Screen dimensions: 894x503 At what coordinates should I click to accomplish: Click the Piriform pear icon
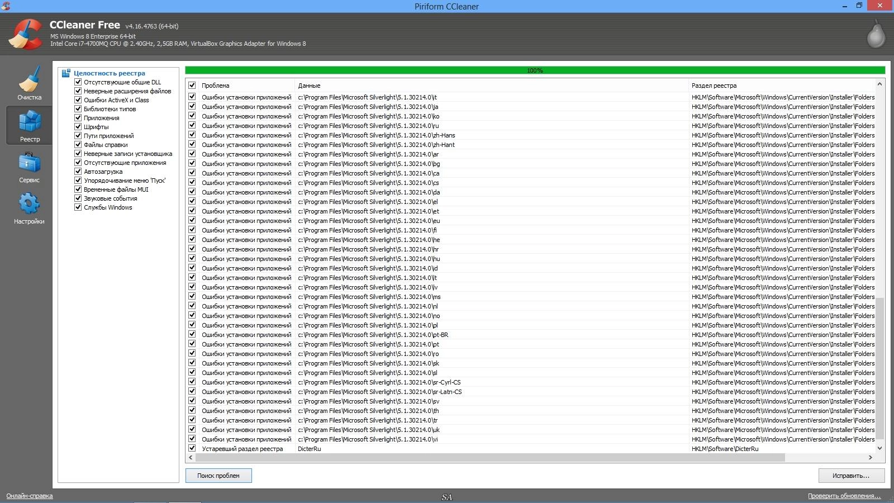coord(876,34)
